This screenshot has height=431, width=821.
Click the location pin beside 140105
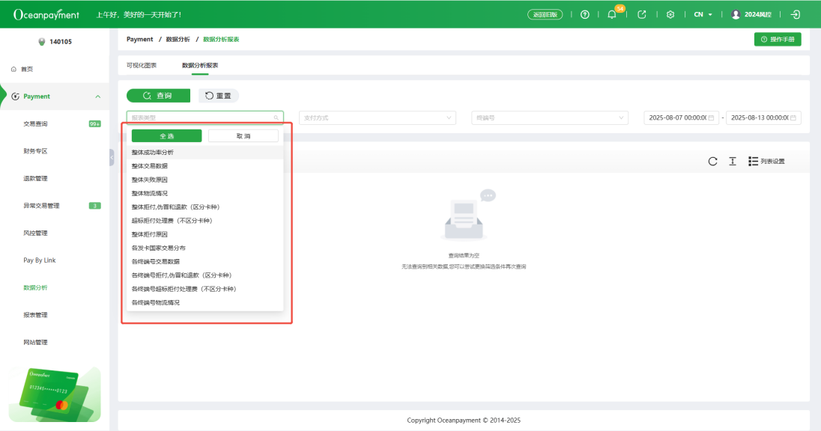[42, 42]
